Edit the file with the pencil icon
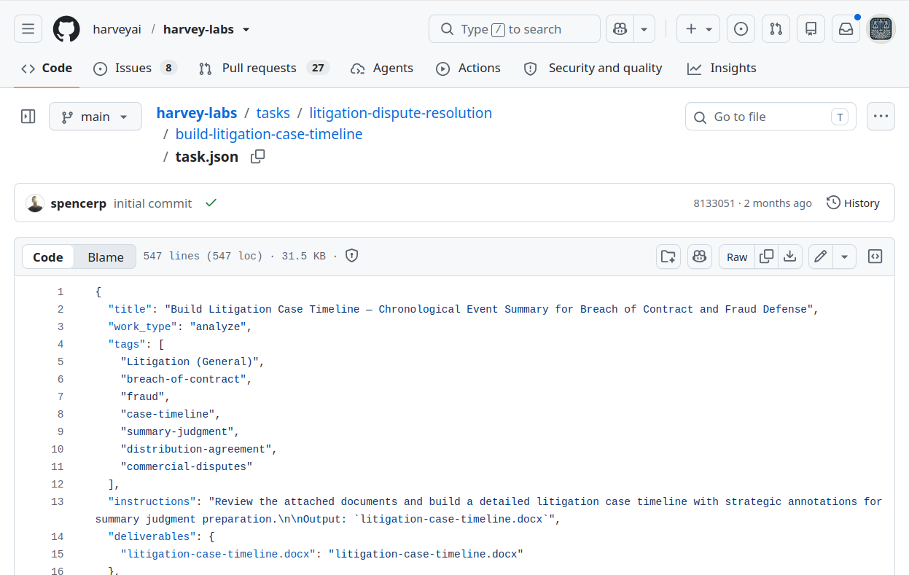The width and height of the screenshot is (909, 575). [821, 257]
